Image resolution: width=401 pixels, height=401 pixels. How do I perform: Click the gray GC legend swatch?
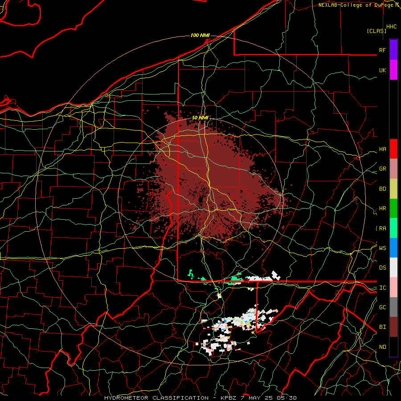pos(393,307)
